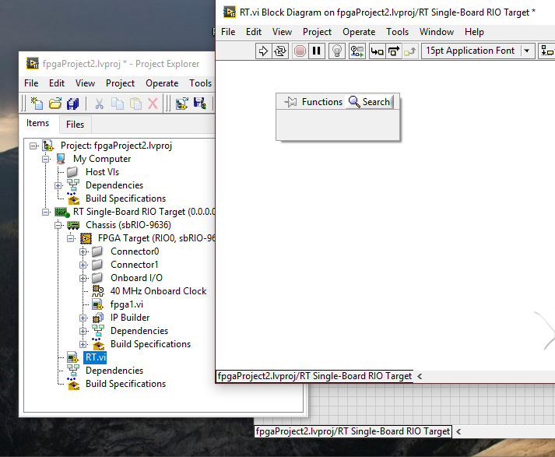The width and height of the screenshot is (555, 457).
Task: Expand Build Specifications under FPGA Target
Action: (83, 344)
